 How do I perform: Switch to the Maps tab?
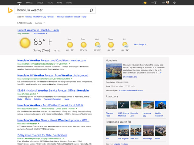50,3
